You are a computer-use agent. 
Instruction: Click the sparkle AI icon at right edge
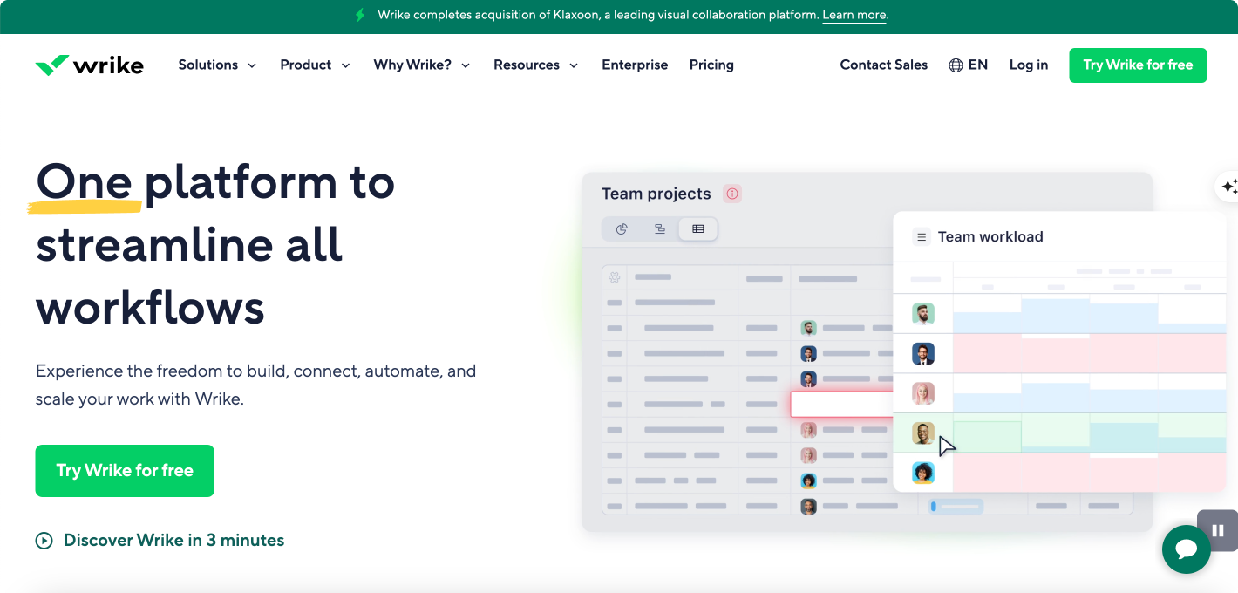pos(1228,187)
